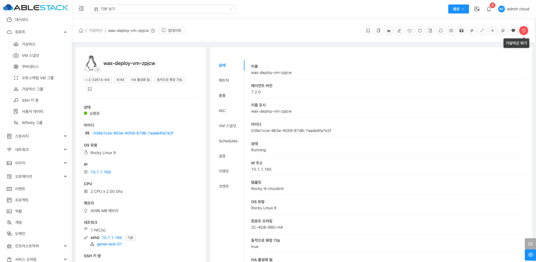This screenshot has width=536, height=262.
Task: Click the paperclip attach ISO icon
Action: (x=472, y=31)
